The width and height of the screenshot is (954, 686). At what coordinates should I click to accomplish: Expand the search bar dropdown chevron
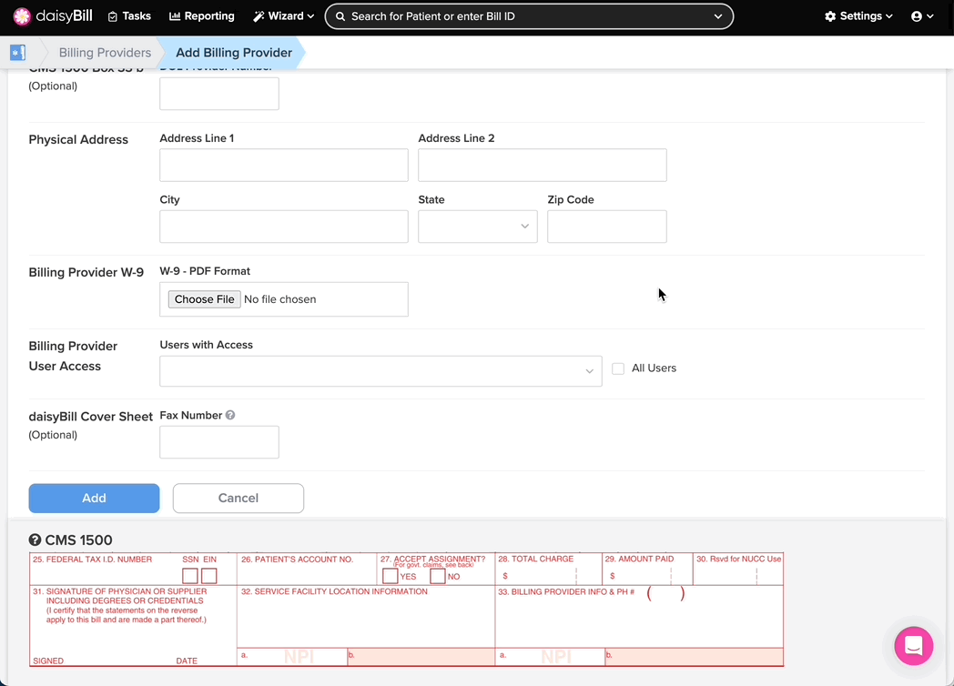tap(718, 16)
